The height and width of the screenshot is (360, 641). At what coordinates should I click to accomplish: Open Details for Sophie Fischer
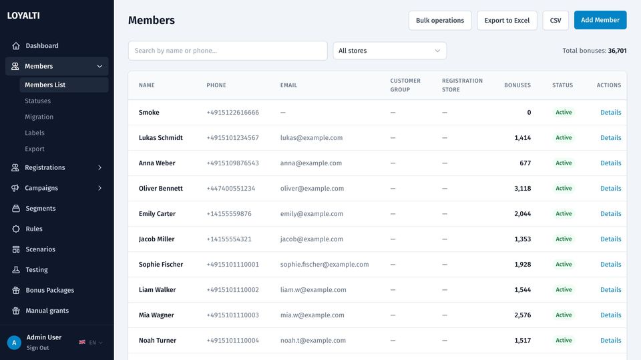(611, 264)
